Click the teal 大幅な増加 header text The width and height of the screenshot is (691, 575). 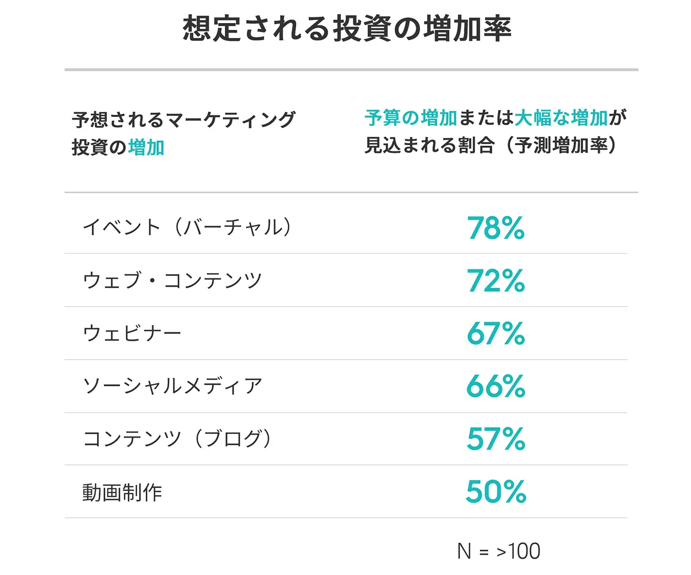pyautogui.click(x=561, y=118)
